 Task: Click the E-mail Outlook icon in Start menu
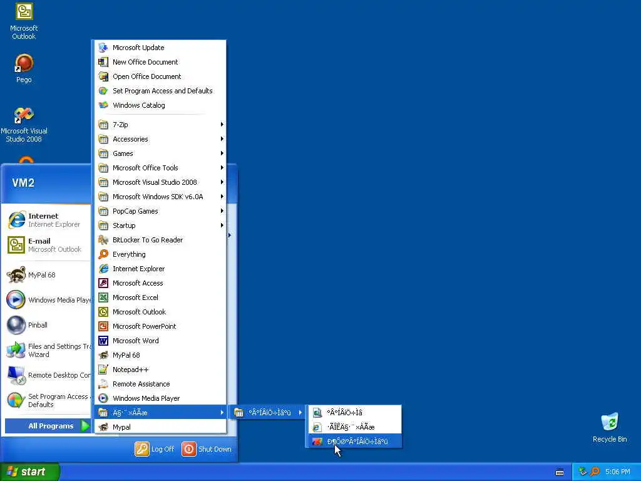(x=16, y=245)
